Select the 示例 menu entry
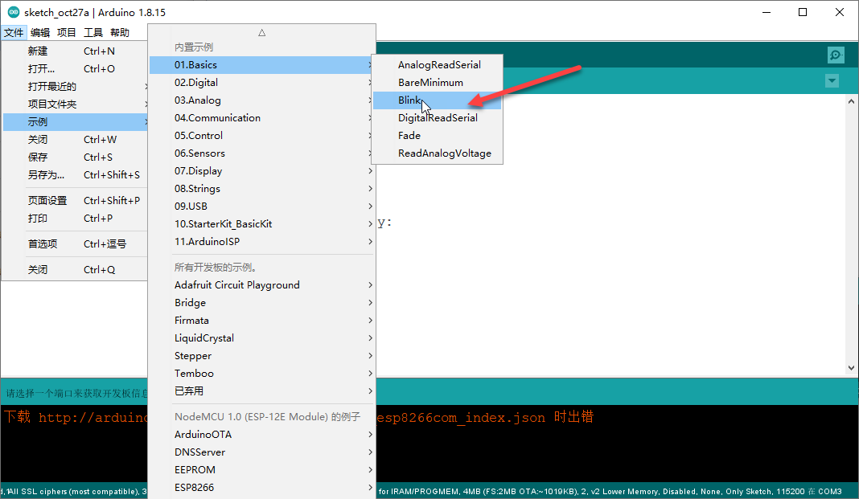 [x=76, y=121]
